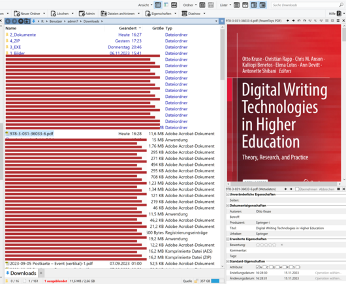Click the second layout icon after Lister
346x284 pixels.
click(x=245, y=5)
